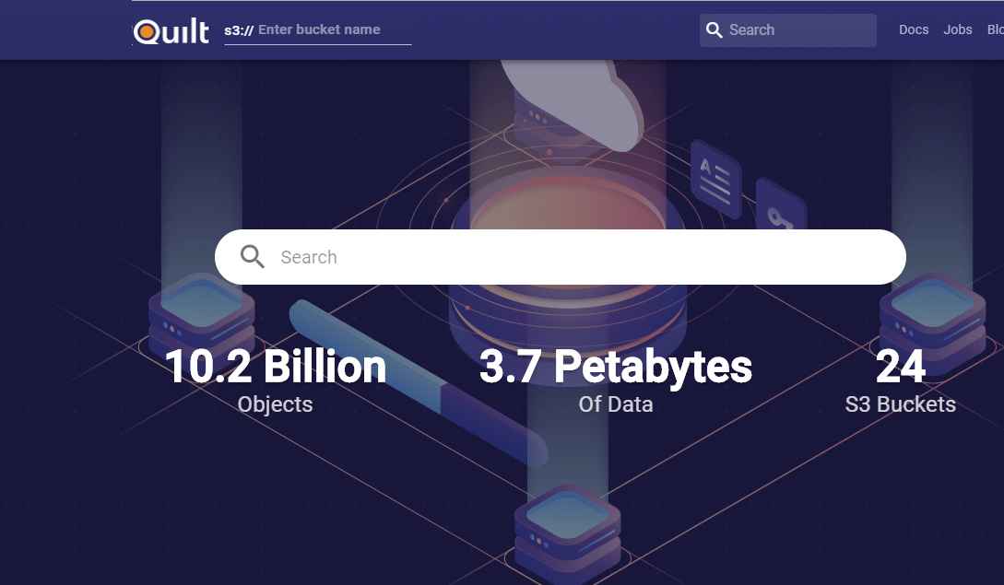
Task: Click the "24" S3 Buckets statistic
Action: click(x=900, y=367)
